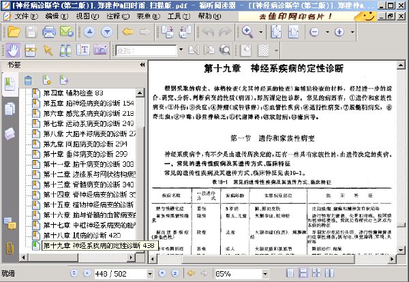Open 文件 menu
Image resolution: width=409 pixels, height=282 pixels.
point(26,16)
